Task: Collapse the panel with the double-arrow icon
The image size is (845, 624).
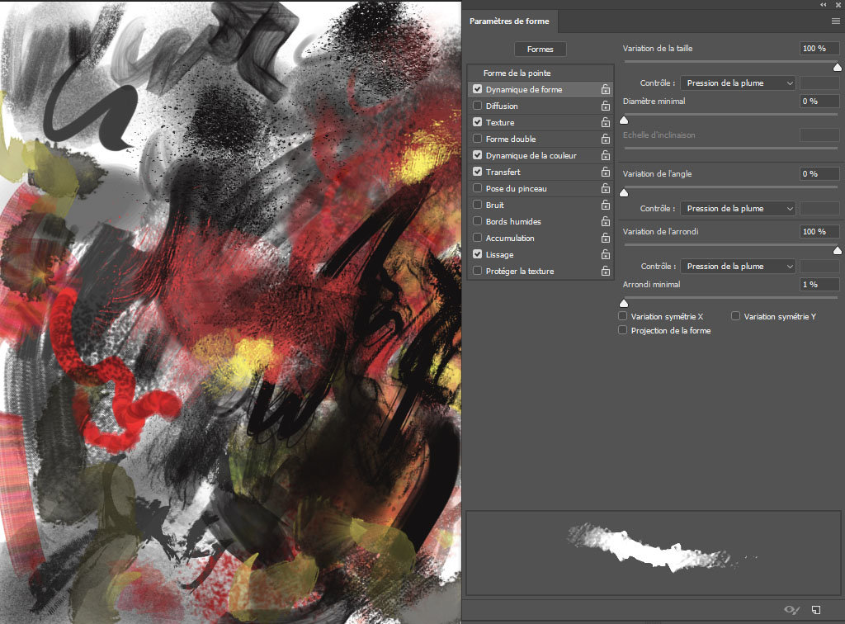Action: coord(823,5)
